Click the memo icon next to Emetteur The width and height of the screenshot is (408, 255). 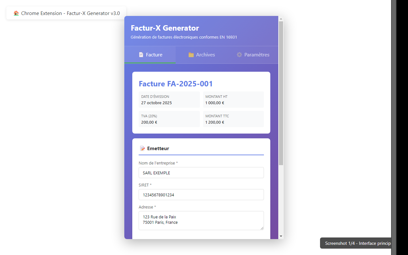(x=142, y=149)
